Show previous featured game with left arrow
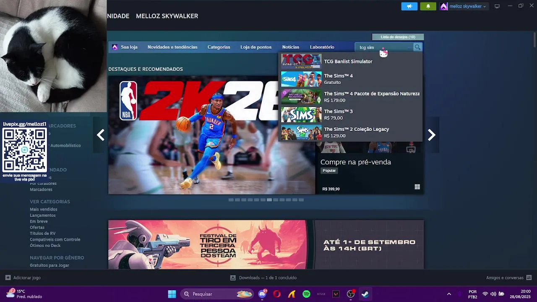 click(101, 135)
